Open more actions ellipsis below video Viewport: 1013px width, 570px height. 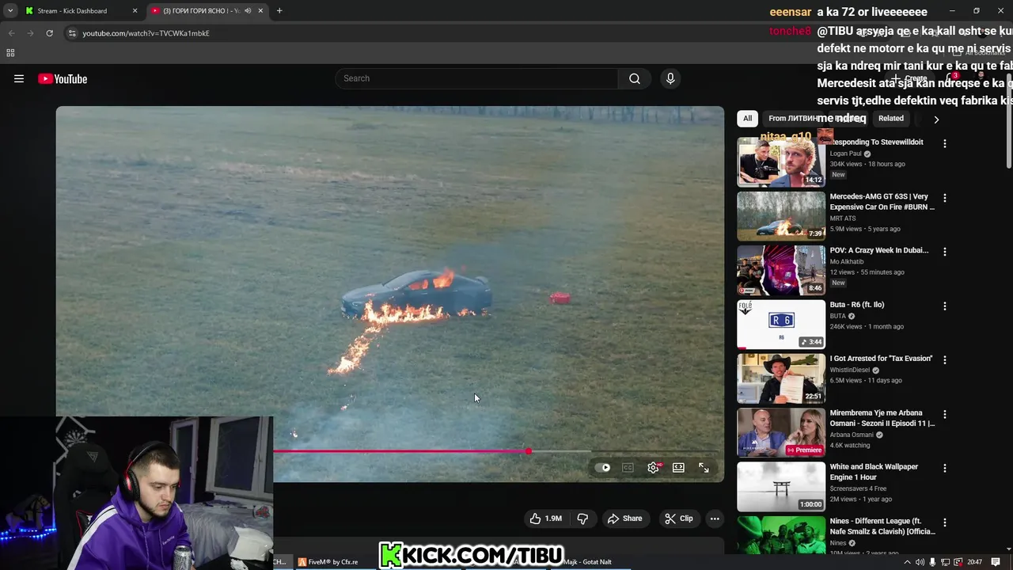(715, 519)
